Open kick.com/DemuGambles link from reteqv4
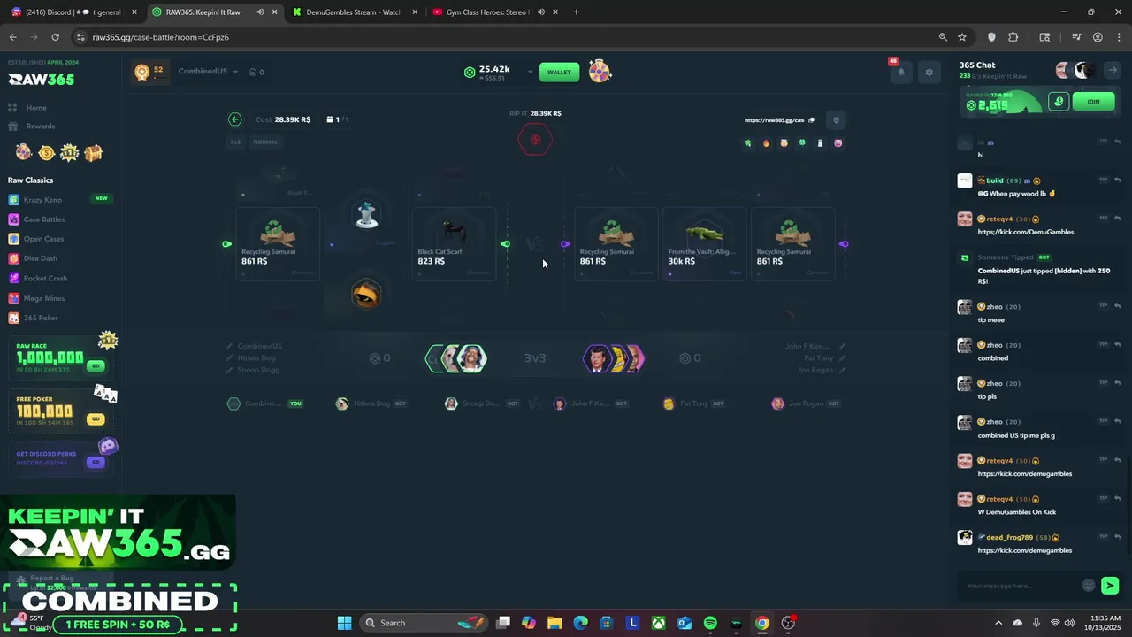1132x637 pixels. (x=1025, y=232)
